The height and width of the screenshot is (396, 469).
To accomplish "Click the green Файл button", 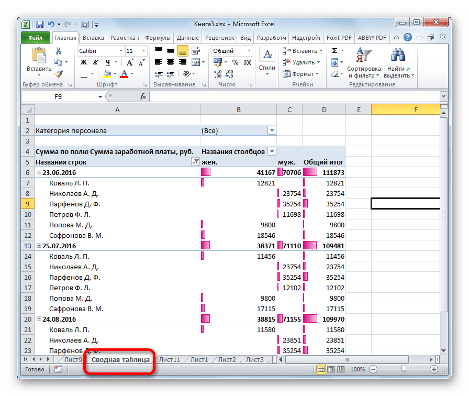I will pyautogui.click(x=36, y=38).
